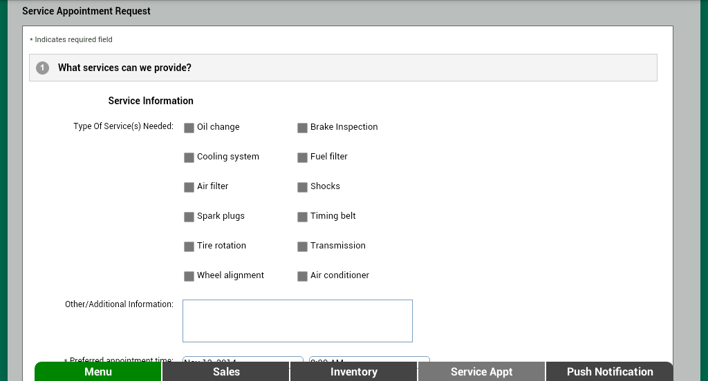Enable the Transmission service checkbox

coord(302,246)
